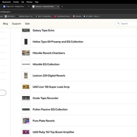Open the Oxide Tape Recorder thumbnail
The width and height of the screenshot is (137, 137).
26,98
